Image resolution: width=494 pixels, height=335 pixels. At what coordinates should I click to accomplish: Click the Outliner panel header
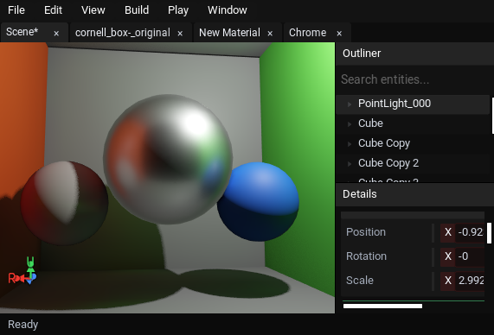[414, 54]
